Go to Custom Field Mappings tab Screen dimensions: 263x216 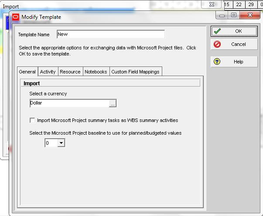136,72
